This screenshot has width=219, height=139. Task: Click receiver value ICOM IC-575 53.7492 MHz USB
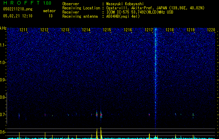click(x=140, y=12)
